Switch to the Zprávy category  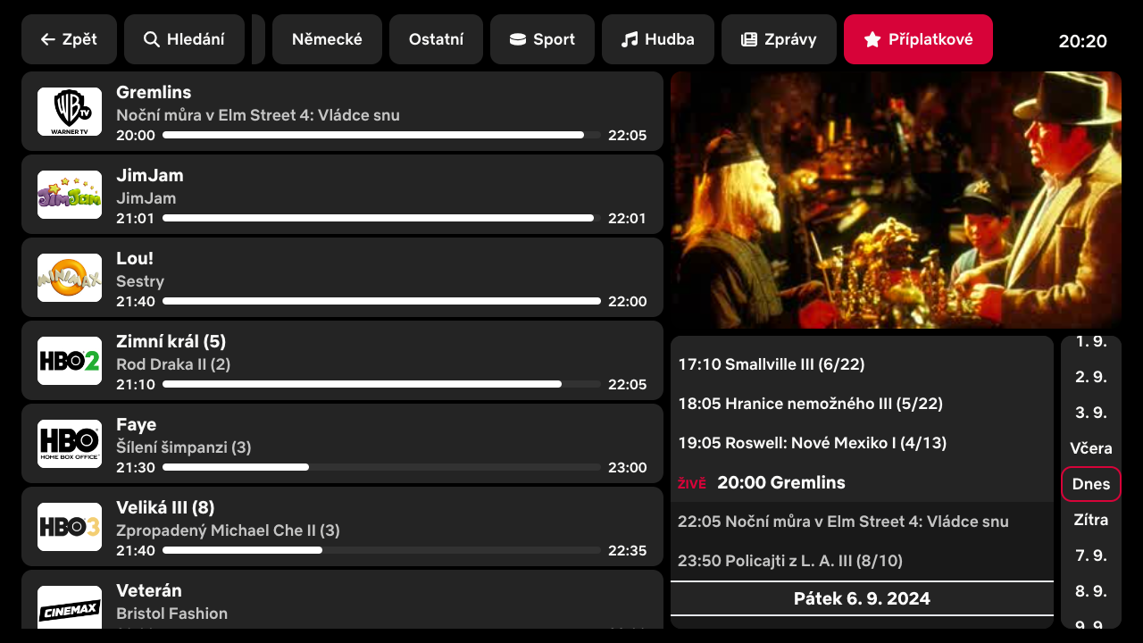click(779, 39)
